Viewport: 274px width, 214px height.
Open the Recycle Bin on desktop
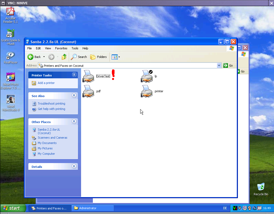[261, 189]
